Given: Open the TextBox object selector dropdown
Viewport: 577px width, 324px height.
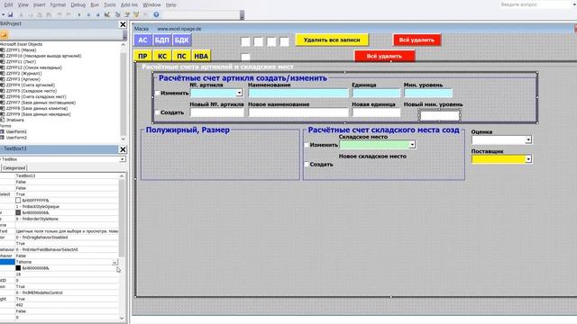Looking at the screenshot, I should coord(123,159).
